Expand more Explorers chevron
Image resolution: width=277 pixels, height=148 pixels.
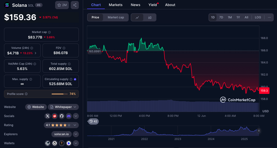[x=76, y=134]
